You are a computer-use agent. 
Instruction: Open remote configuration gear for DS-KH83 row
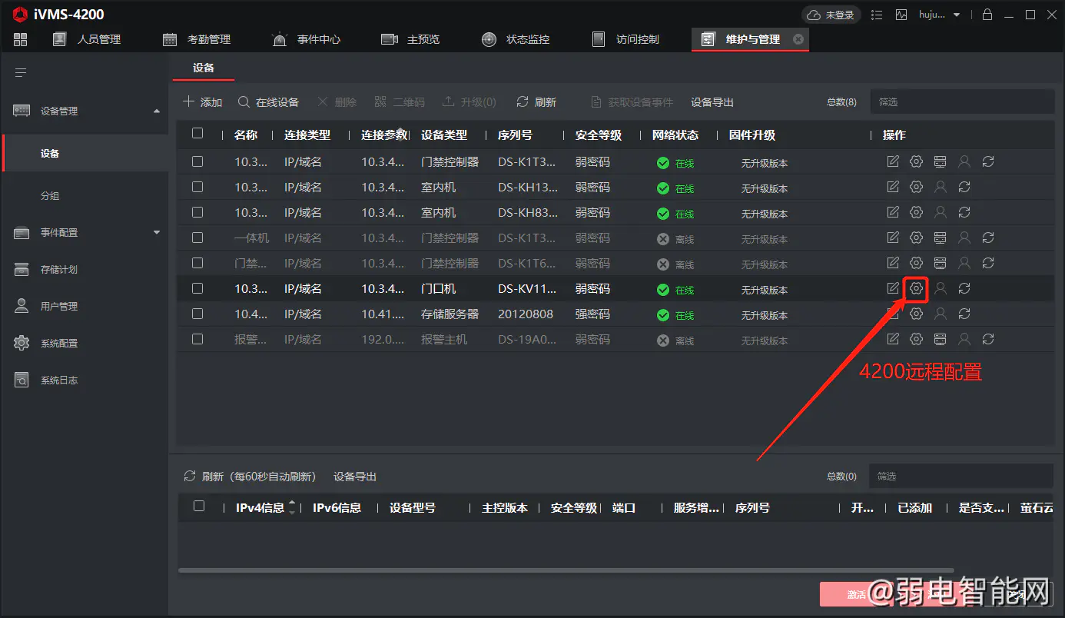(916, 212)
